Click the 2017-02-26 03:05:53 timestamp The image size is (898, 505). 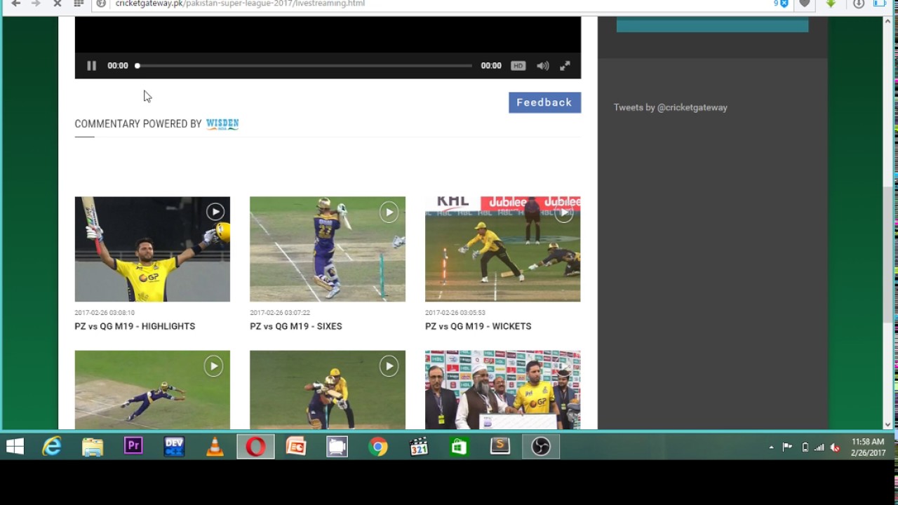point(455,313)
